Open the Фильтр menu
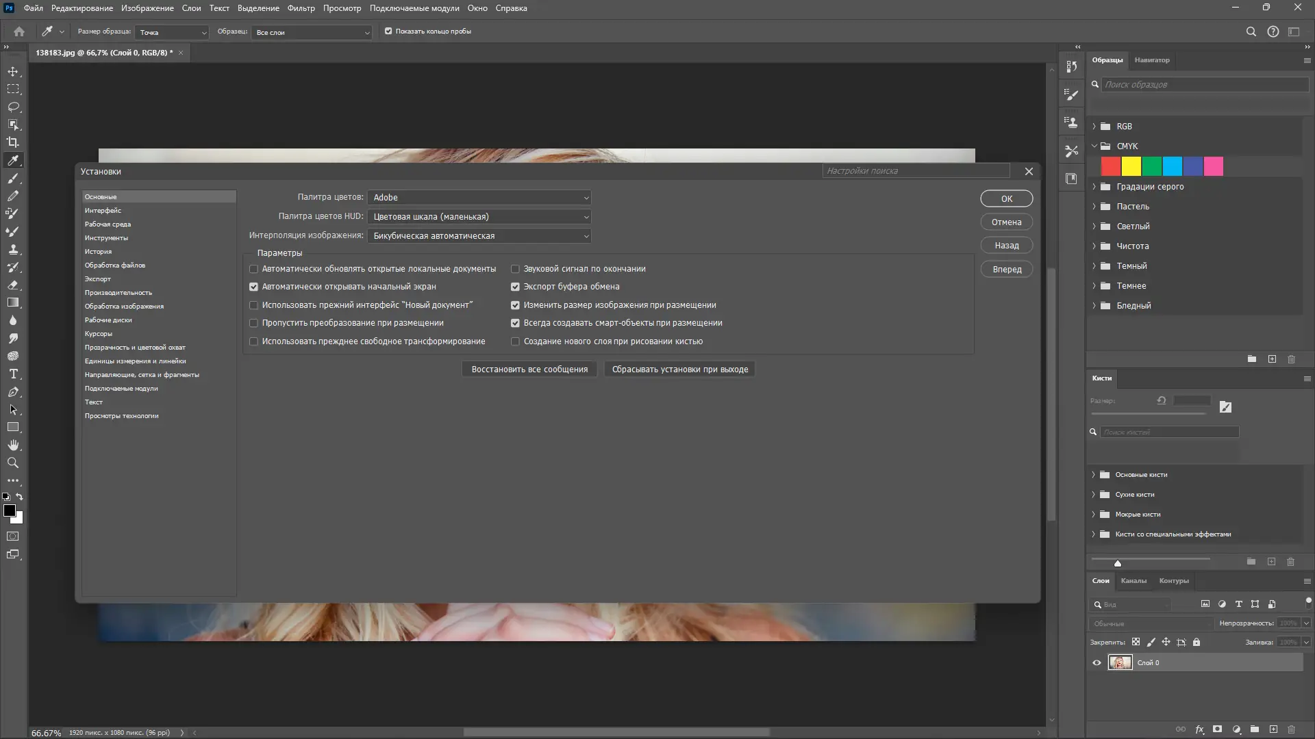 pyautogui.click(x=301, y=8)
